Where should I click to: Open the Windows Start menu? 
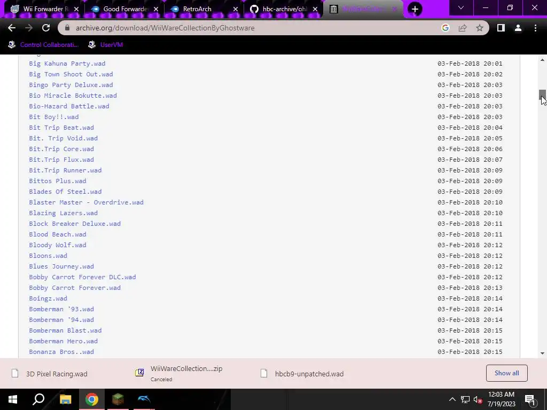13,399
